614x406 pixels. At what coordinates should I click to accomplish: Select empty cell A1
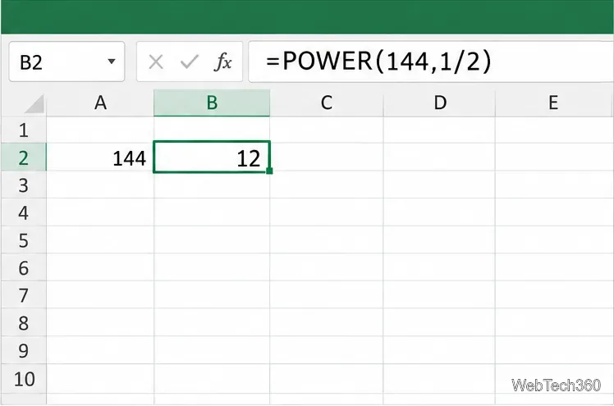click(x=100, y=130)
